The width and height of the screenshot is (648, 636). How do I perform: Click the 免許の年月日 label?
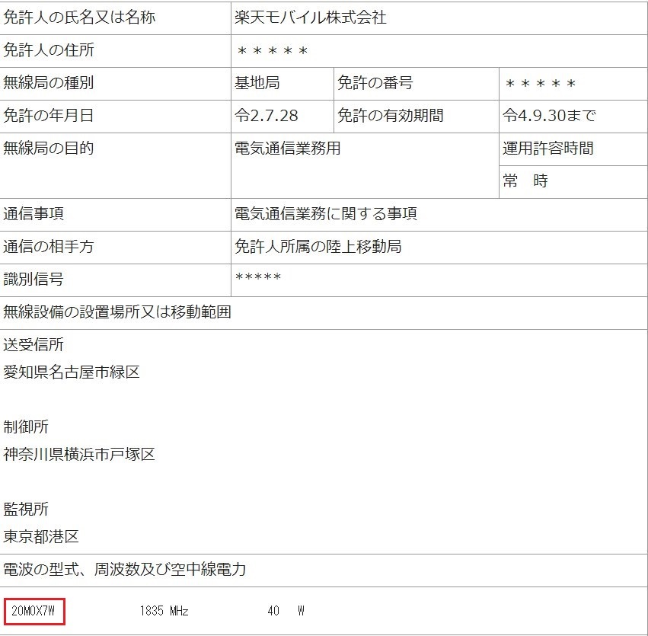pos(48,115)
